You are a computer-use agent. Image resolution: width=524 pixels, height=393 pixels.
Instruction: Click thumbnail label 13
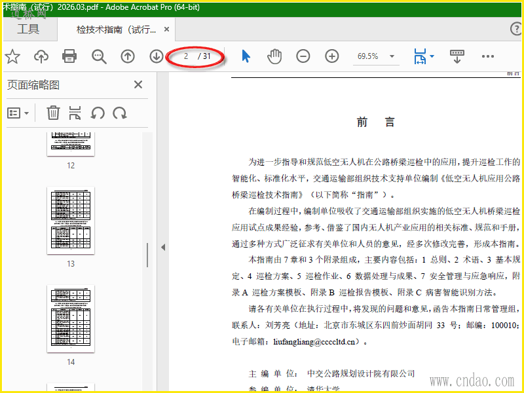click(71, 264)
